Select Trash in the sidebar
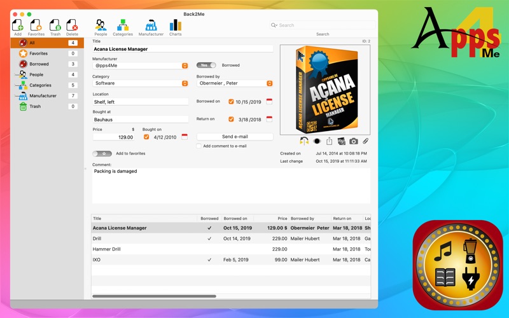Image resolution: width=509 pixels, height=318 pixels. click(x=47, y=106)
